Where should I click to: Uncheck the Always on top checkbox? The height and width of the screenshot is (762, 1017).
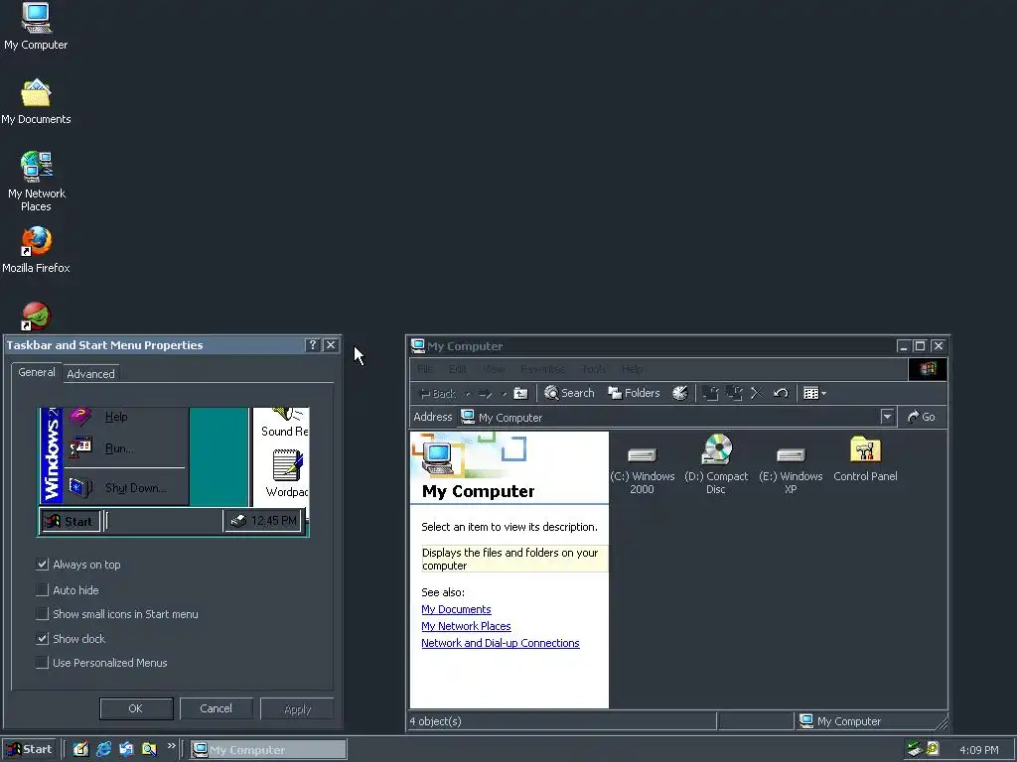coord(42,565)
